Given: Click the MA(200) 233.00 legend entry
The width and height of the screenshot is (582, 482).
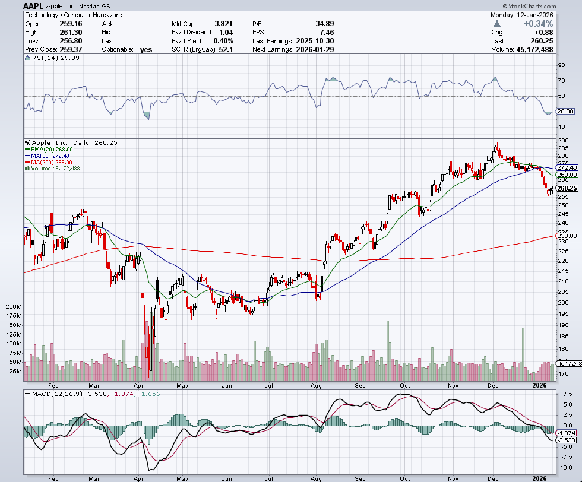Looking at the screenshot, I should click(x=52, y=162).
